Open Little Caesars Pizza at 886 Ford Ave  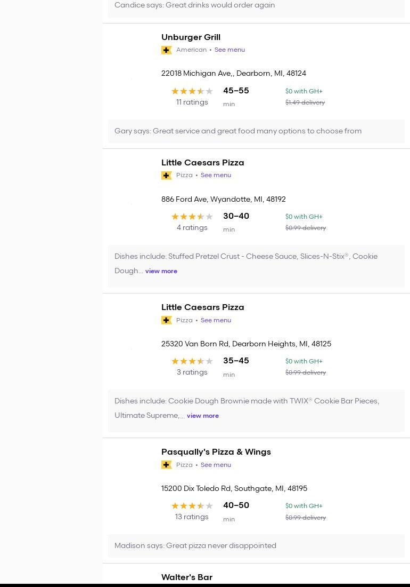point(202,163)
